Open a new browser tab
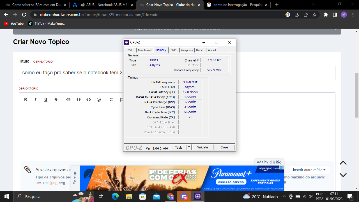Screen dimensions: 359x202 277,5
